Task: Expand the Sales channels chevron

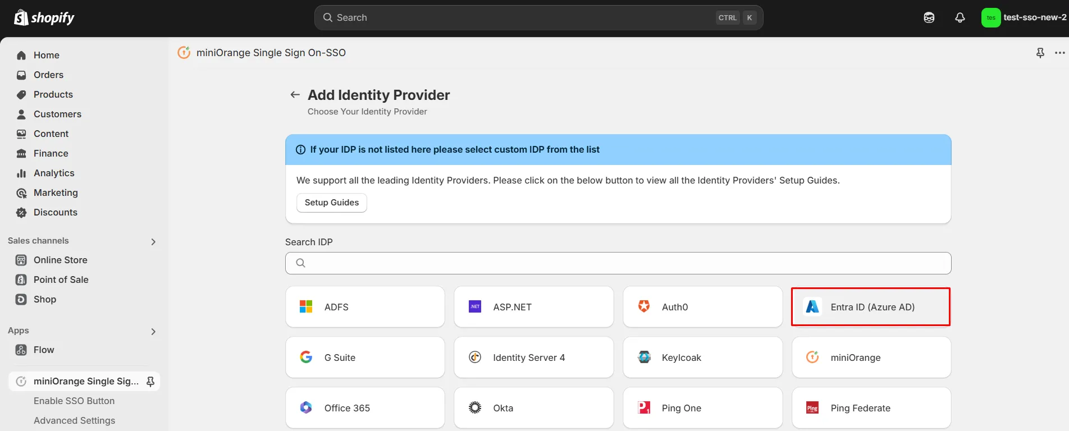Action: [x=153, y=242]
